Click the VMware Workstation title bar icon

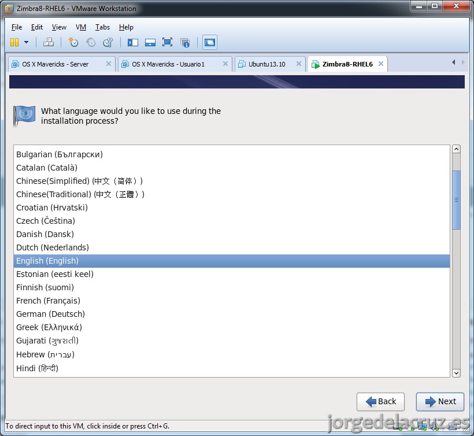[9, 9]
